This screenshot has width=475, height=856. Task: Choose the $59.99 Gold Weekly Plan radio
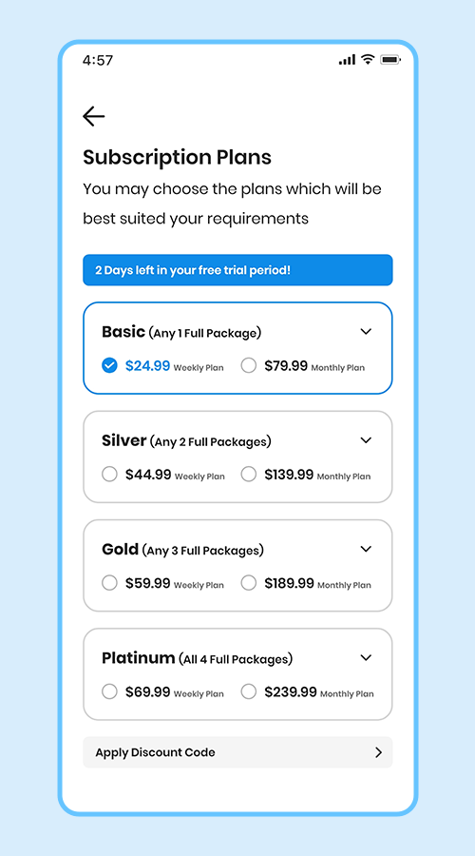click(109, 583)
